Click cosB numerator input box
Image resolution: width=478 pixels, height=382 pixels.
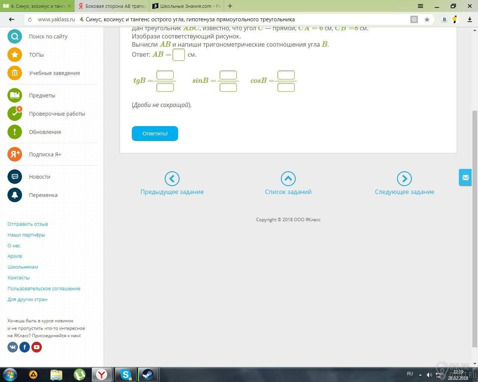coord(286,75)
